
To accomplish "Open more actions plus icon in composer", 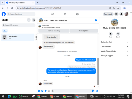I will [39, 91].
